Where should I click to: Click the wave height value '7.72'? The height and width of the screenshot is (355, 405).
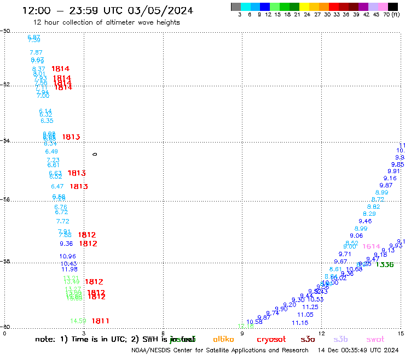pyautogui.click(x=63, y=221)
